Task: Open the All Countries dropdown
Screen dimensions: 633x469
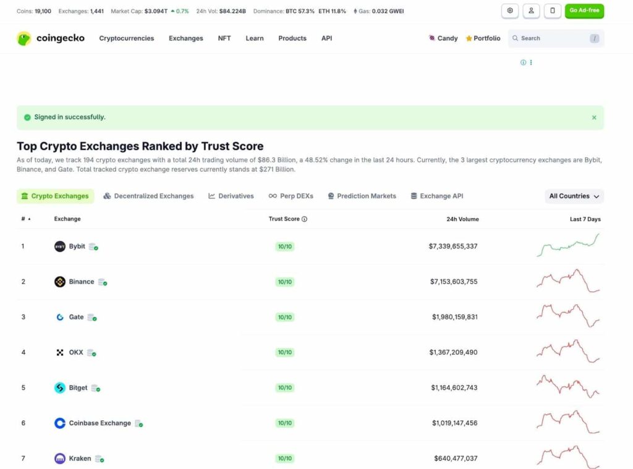Action: tap(573, 196)
